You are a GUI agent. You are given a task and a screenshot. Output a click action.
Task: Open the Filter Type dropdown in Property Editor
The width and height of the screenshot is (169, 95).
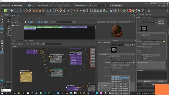[x=115, y=56]
